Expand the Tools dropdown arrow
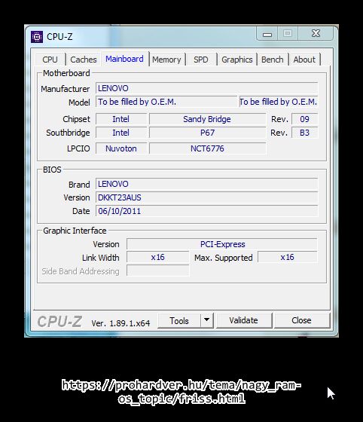The width and height of the screenshot is (363, 422). pyautogui.click(x=207, y=320)
